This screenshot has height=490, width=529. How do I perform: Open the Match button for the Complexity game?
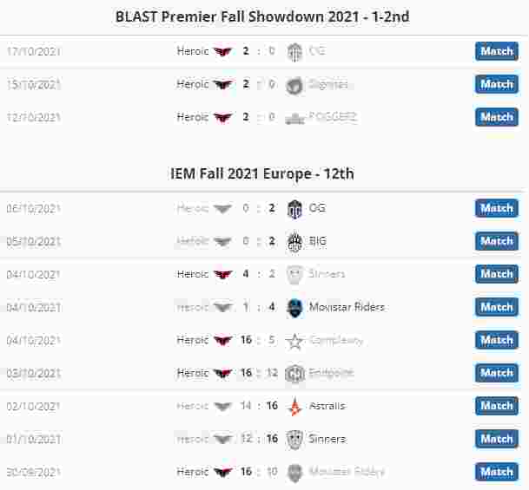click(497, 340)
